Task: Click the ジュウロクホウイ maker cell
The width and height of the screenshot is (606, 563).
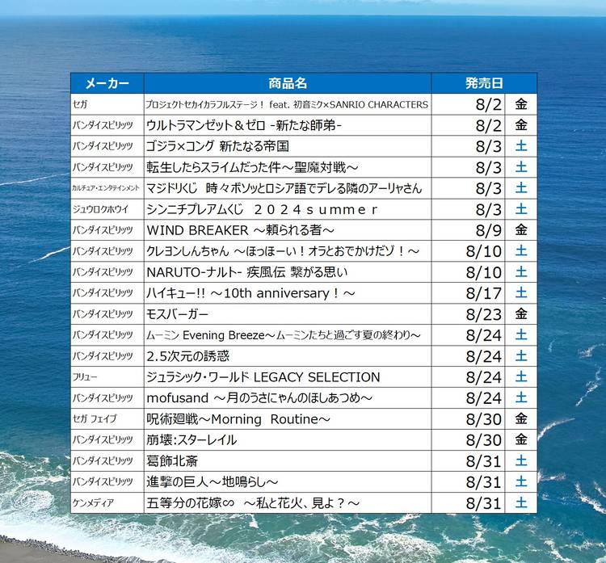Action: click(x=107, y=209)
